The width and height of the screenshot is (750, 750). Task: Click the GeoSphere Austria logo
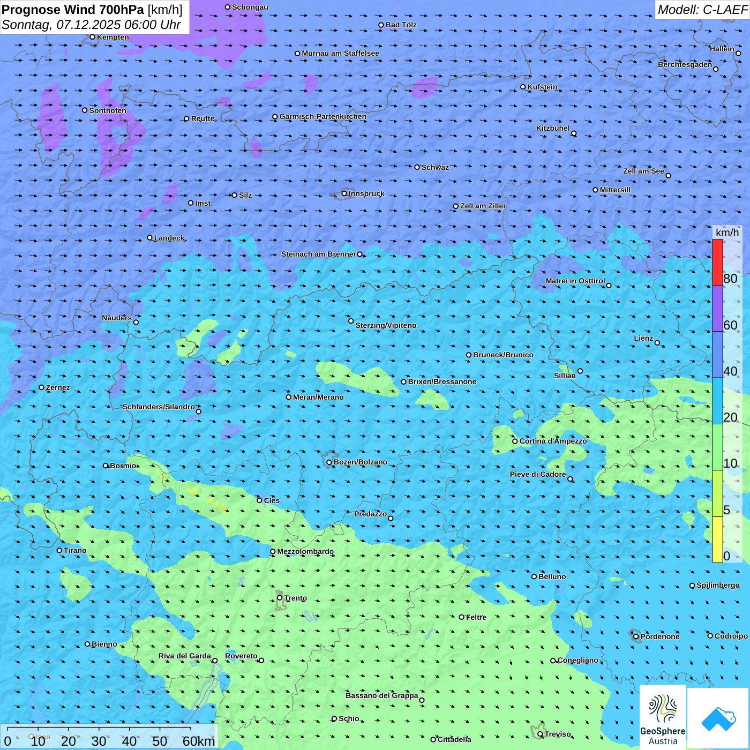tap(663, 716)
